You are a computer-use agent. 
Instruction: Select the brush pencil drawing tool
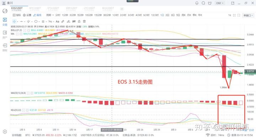click(x=63, y=21)
